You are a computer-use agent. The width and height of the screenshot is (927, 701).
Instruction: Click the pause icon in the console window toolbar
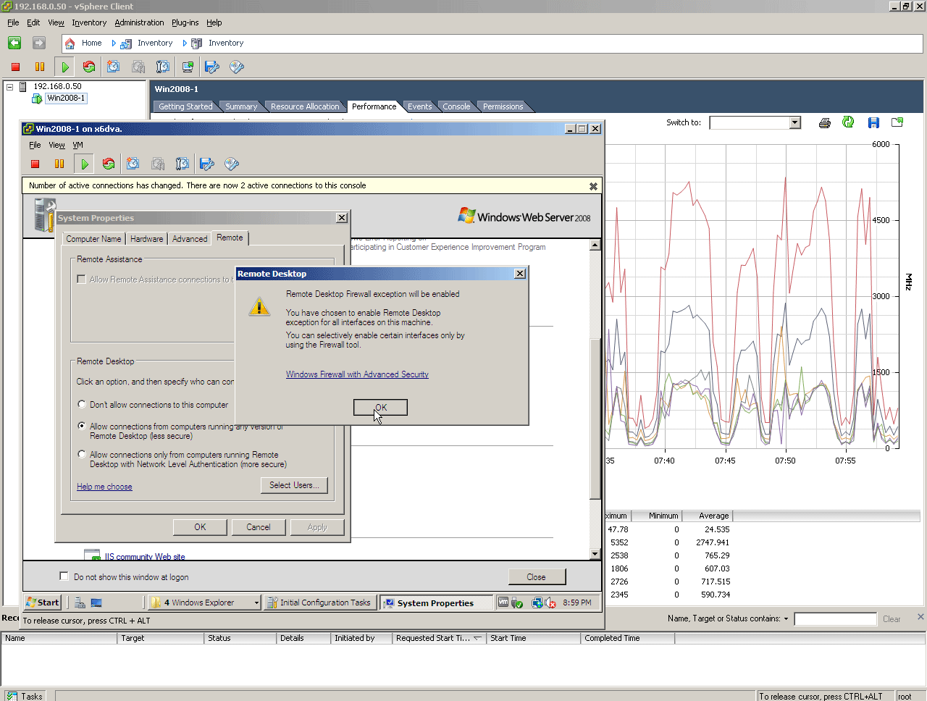click(59, 164)
